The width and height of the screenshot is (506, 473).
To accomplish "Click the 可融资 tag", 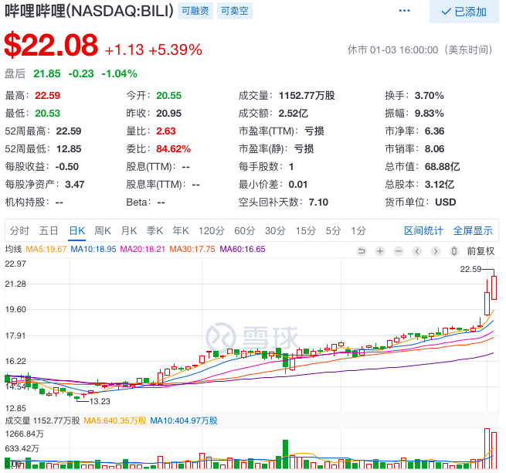I will pos(195,11).
